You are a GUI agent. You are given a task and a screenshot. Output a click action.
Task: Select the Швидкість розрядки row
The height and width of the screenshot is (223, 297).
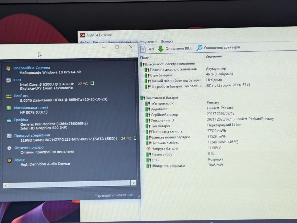(x=166, y=166)
